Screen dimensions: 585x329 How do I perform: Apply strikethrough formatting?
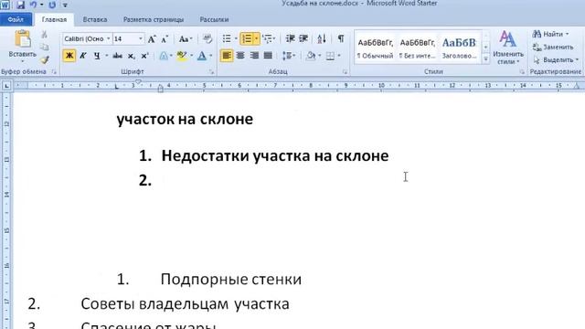coord(117,56)
